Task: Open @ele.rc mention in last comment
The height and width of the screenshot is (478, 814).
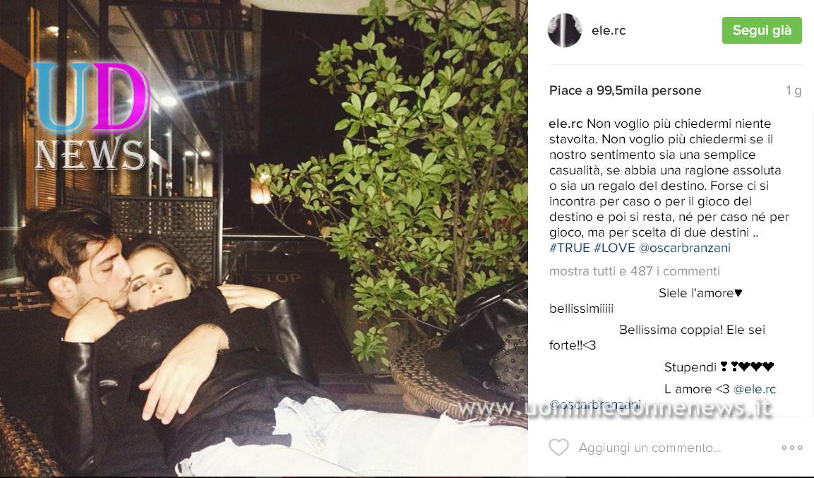Action: (x=754, y=389)
